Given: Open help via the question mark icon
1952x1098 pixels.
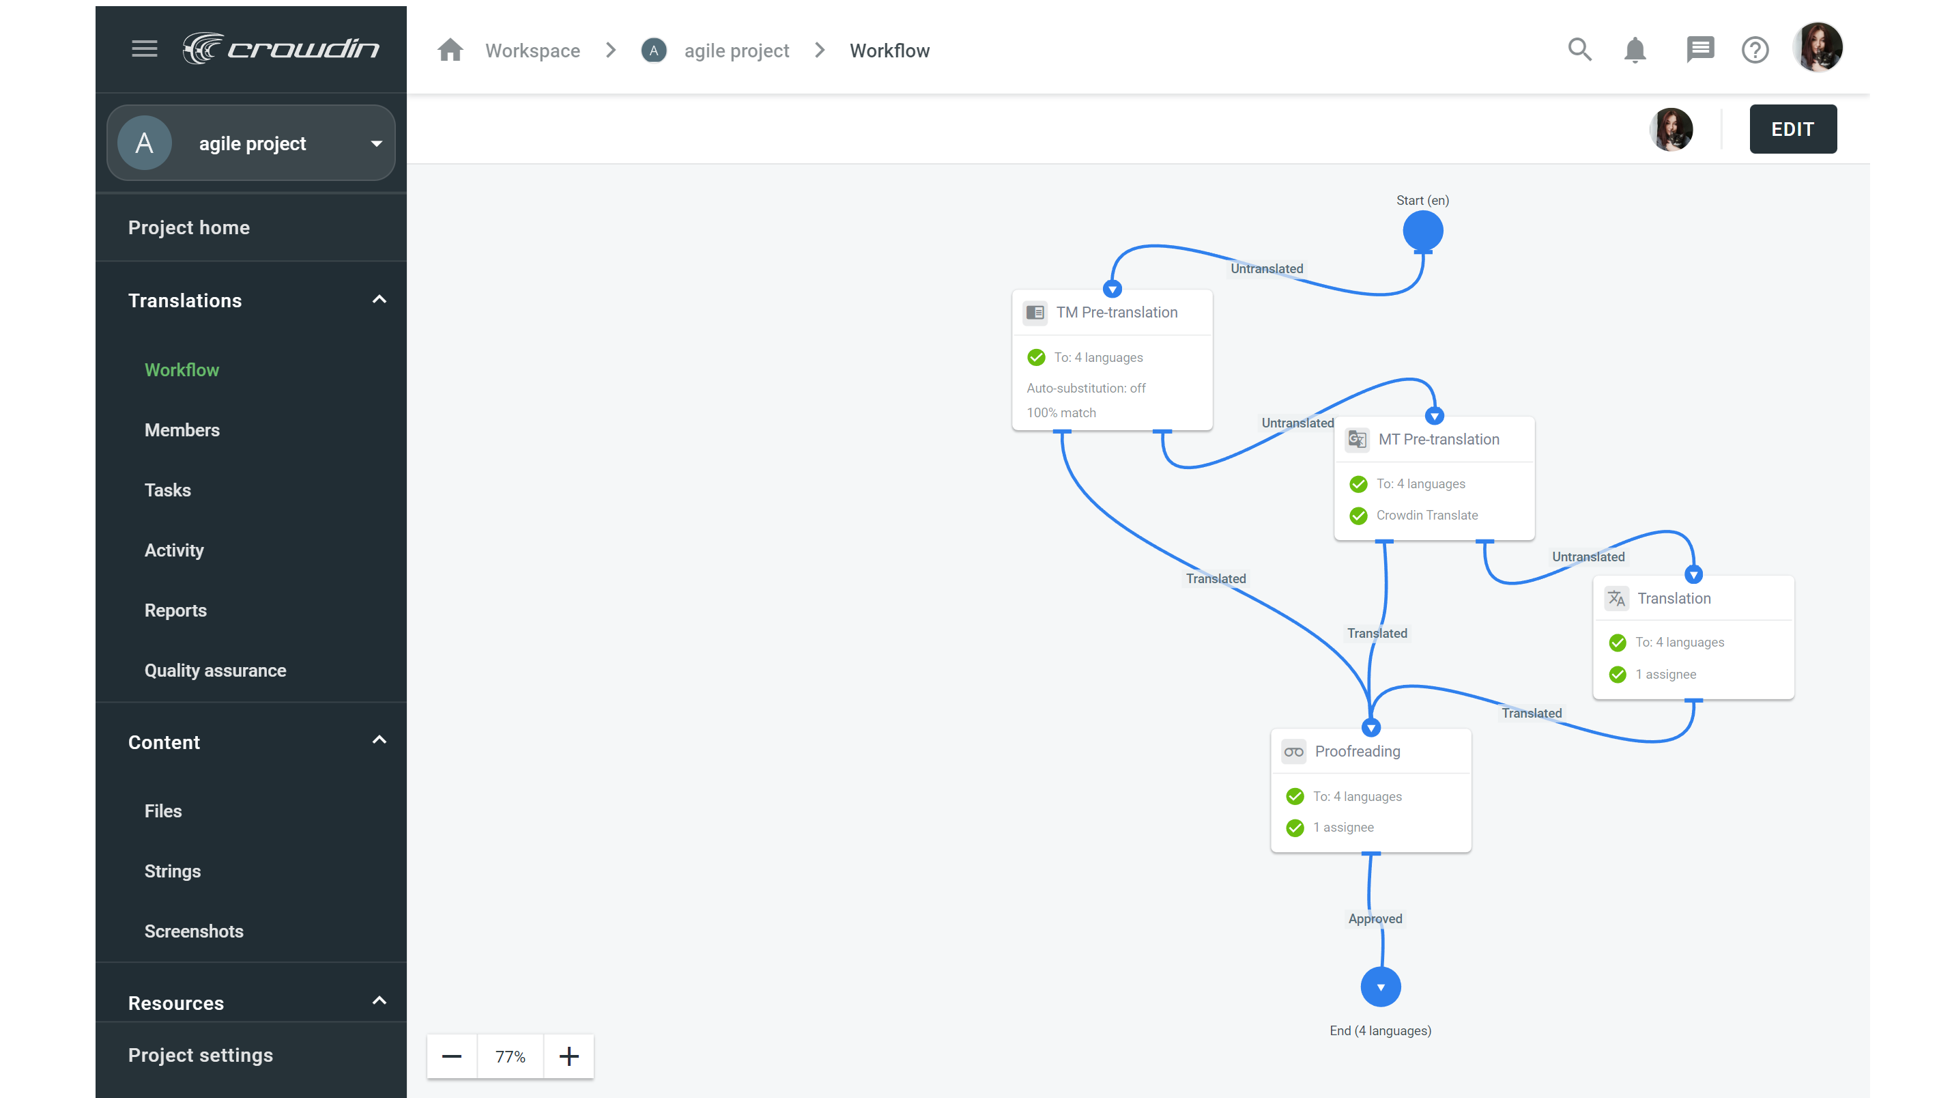Looking at the screenshot, I should (x=1755, y=50).
